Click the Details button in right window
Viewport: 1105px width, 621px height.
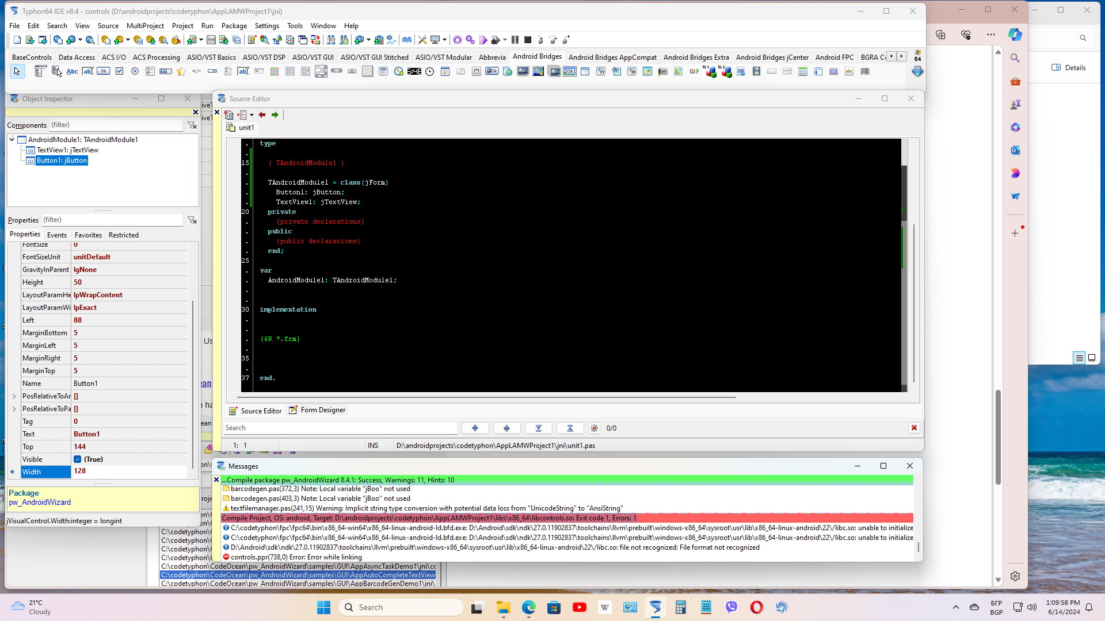[x=1069, y=67]
